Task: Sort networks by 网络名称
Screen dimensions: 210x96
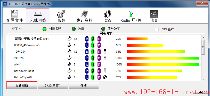Action: 52,29
